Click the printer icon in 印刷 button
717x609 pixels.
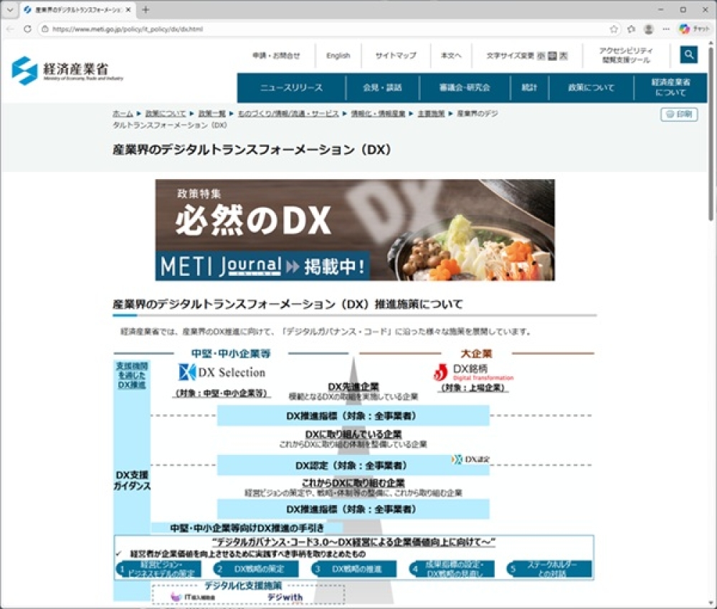[x=670, y=114]
